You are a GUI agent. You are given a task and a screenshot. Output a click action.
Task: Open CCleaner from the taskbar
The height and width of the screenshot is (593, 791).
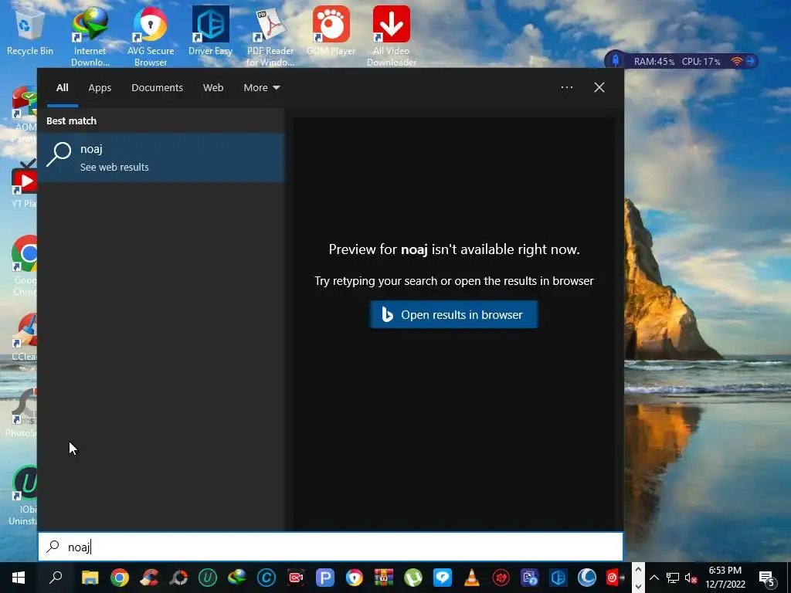click(x=149, y=578)
